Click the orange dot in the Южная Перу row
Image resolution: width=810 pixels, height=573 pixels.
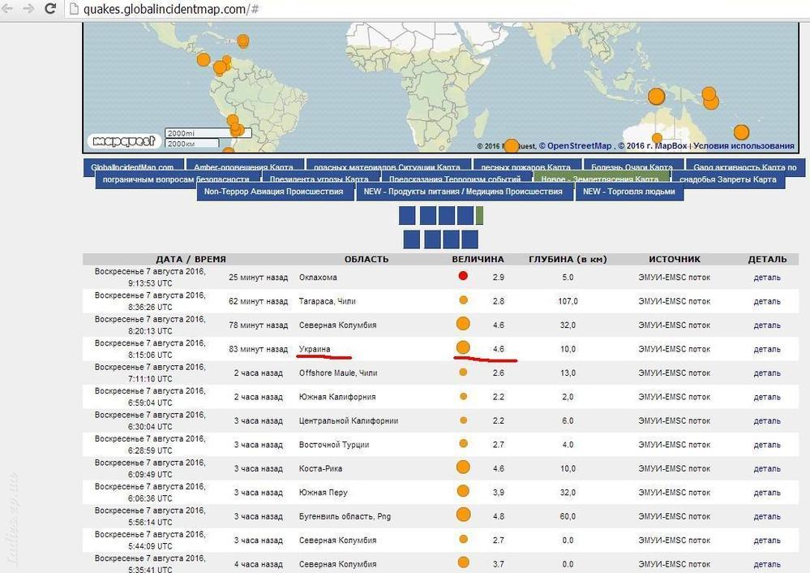tap(463, 491)
